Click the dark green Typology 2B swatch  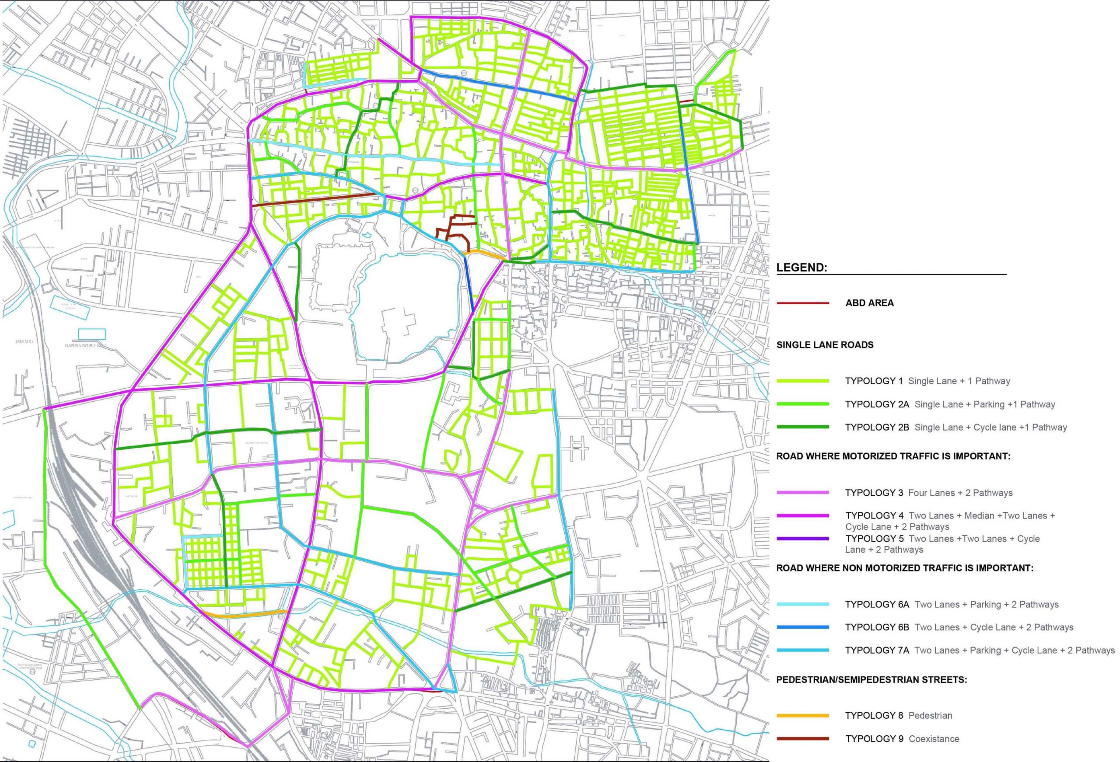click(802, 427)
